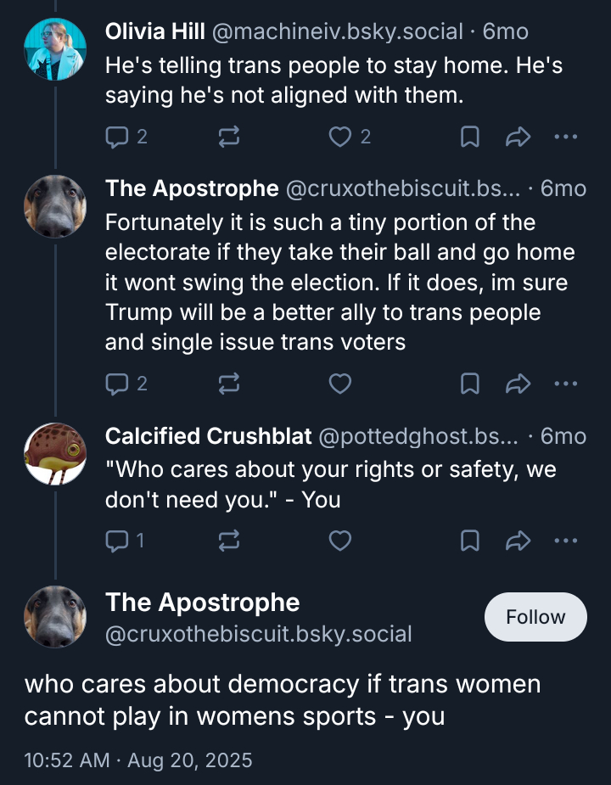Open more options on Olivia Hill's post
This screenshot has width=611, height=785.
click(565, 137)
